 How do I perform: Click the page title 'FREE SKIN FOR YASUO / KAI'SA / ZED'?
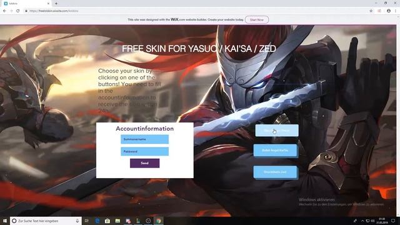tap(199, 49)
